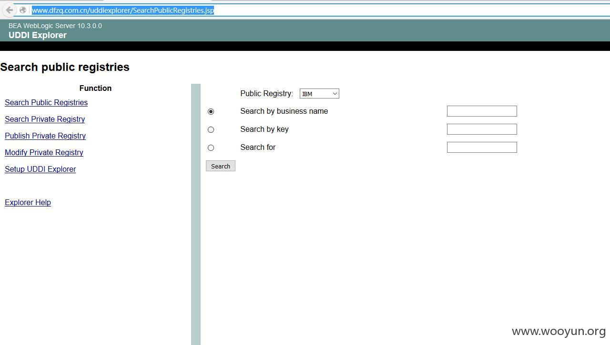The image size is (610, 345).
Task: Expand the Public Registry IBM dropdown
Action: (x=319, y=94)
